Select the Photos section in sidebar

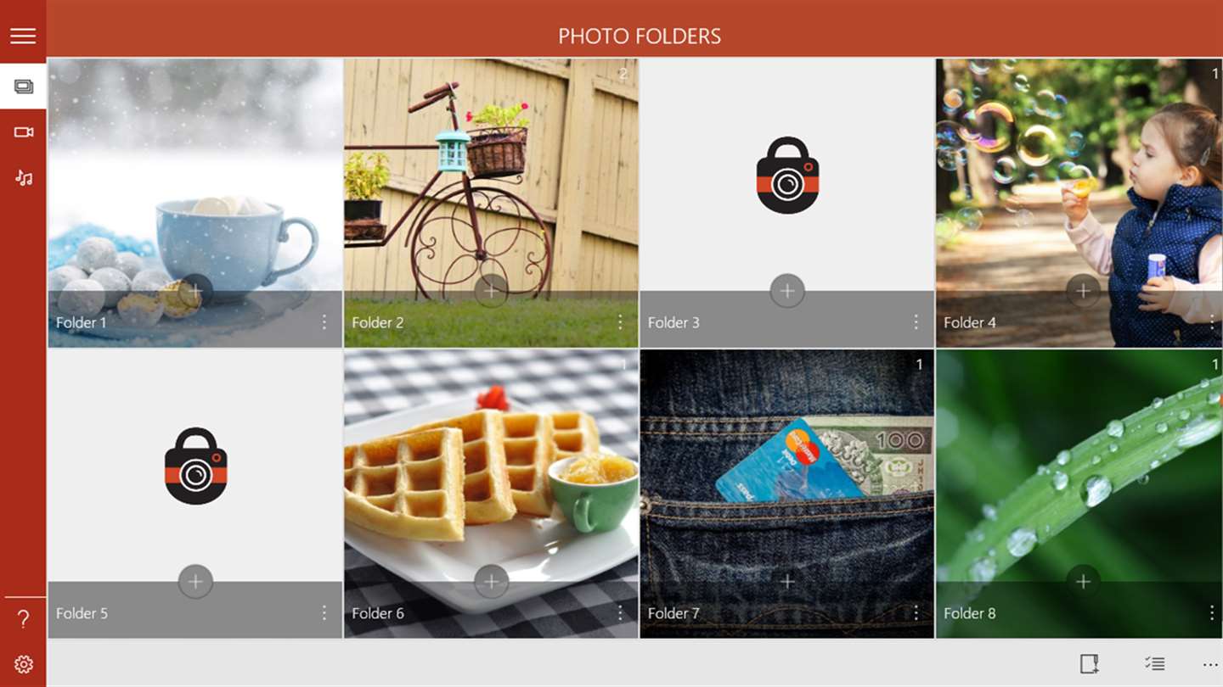click(x=23, y=86)
